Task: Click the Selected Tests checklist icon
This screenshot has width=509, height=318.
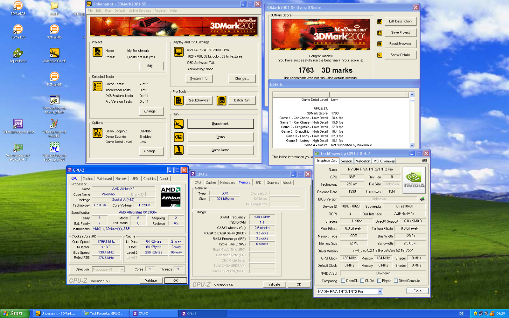Action: (97, 86)
